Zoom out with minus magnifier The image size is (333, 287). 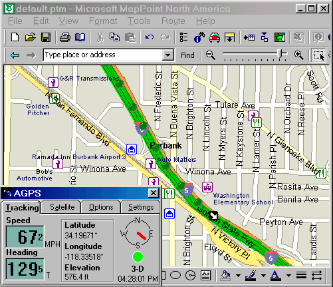click(210, 55)
